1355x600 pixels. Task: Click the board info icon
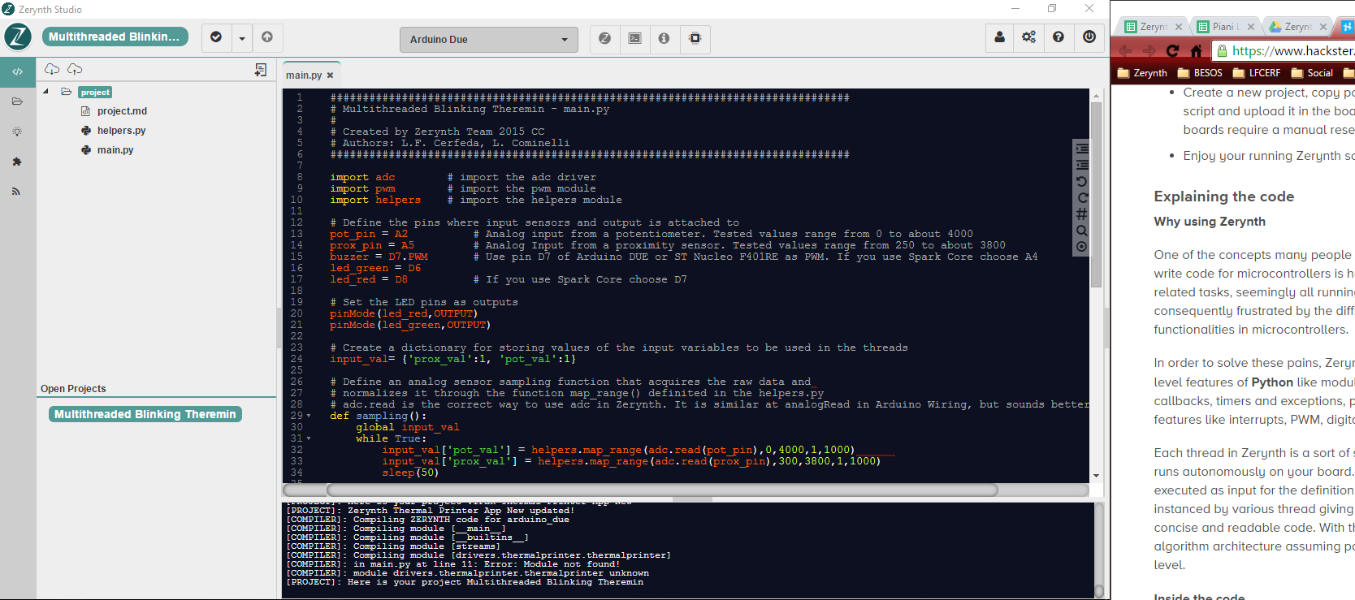pos(664,38)
